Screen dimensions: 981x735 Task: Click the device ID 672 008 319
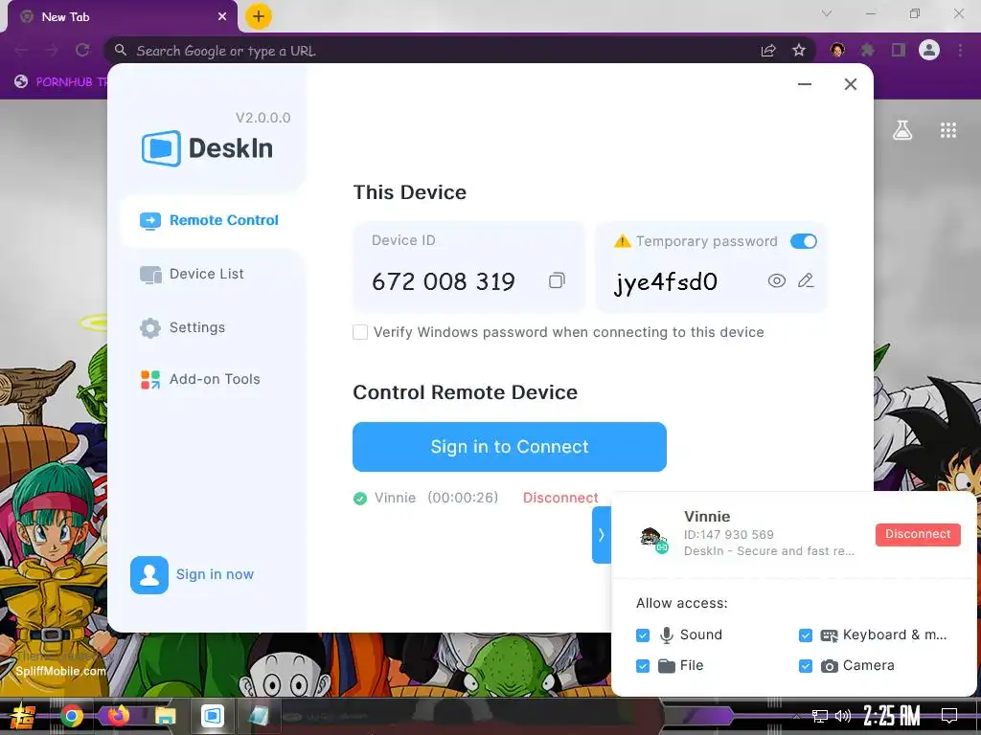pyautogui.click(x=443, y=281)
